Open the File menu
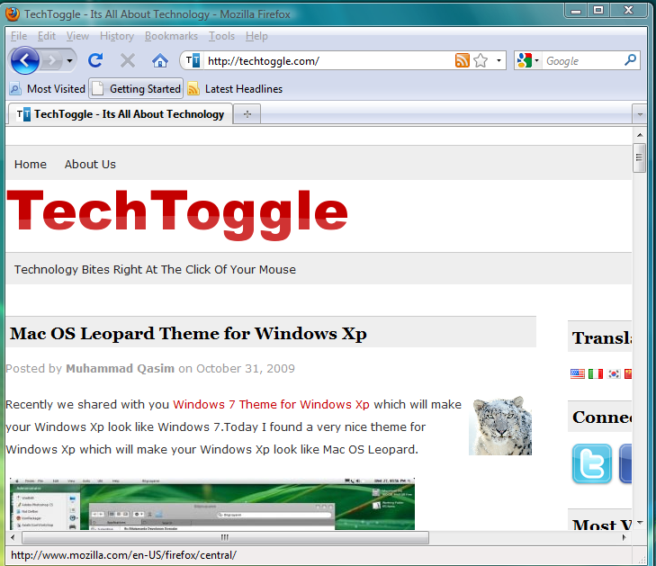 click(x=19, y=36)
